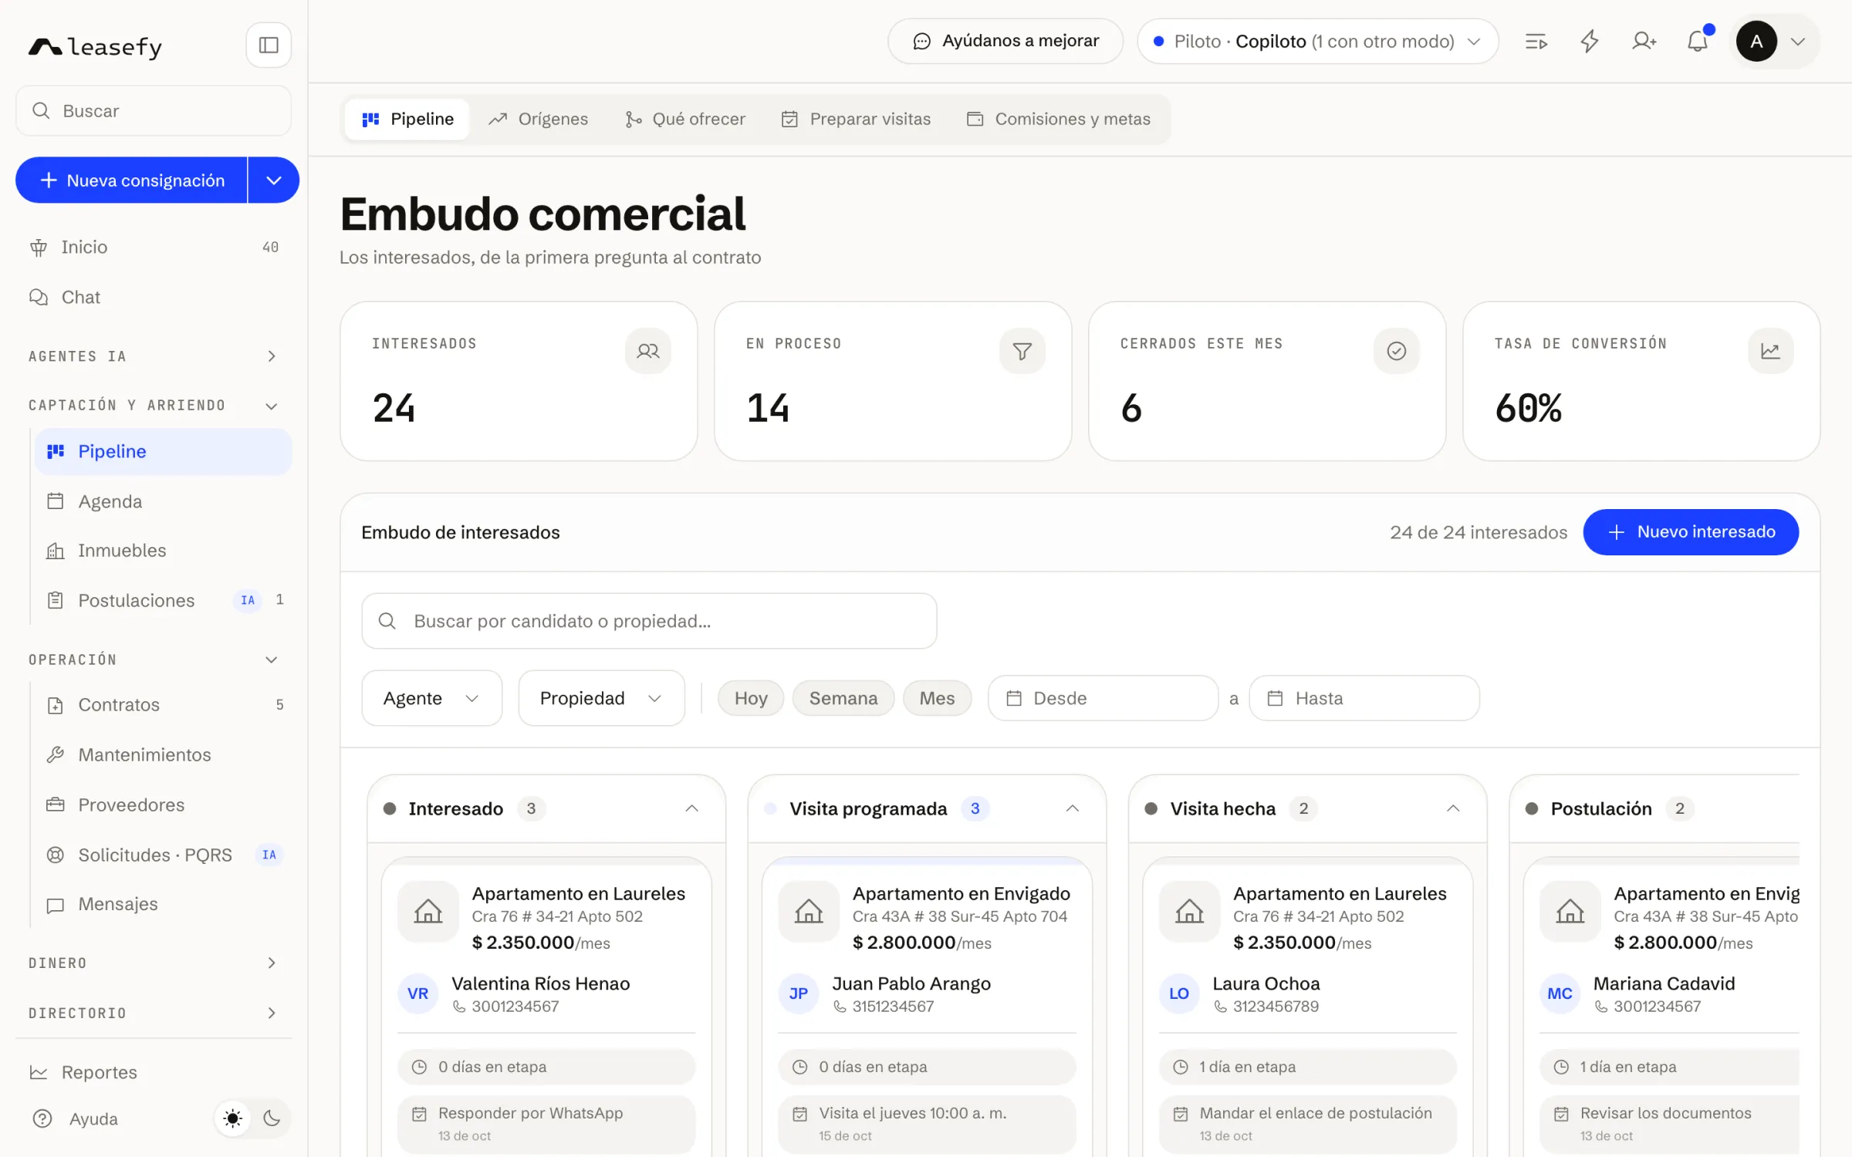Open Nueva consignación dropdown arrow
This screenshot has height=1157, width=1852.
[x=274, y=180]
